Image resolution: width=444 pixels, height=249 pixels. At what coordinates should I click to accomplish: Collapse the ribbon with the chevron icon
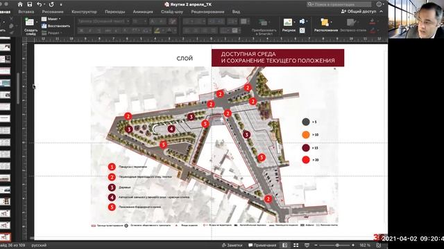[x=381, y=11]
